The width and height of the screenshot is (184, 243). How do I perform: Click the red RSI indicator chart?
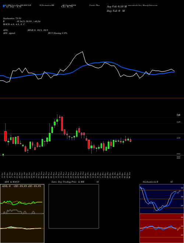(162, 228)
